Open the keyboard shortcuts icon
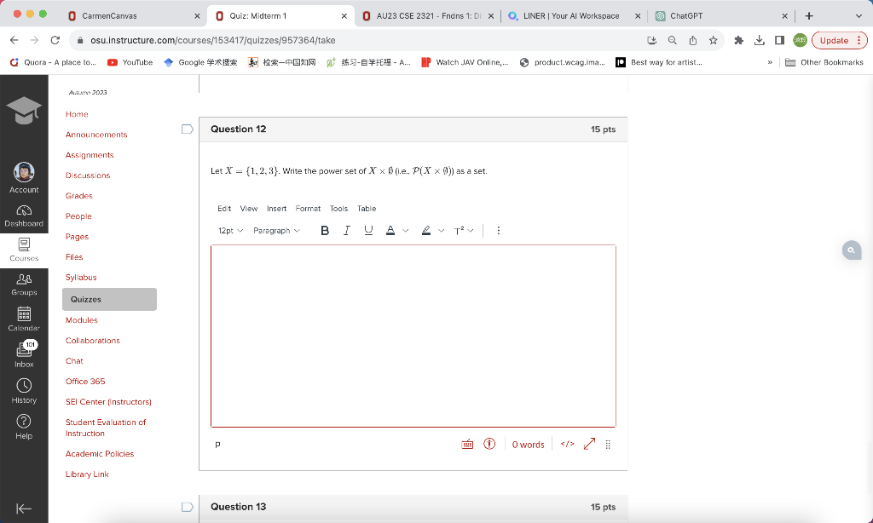 tap(466, 444)
